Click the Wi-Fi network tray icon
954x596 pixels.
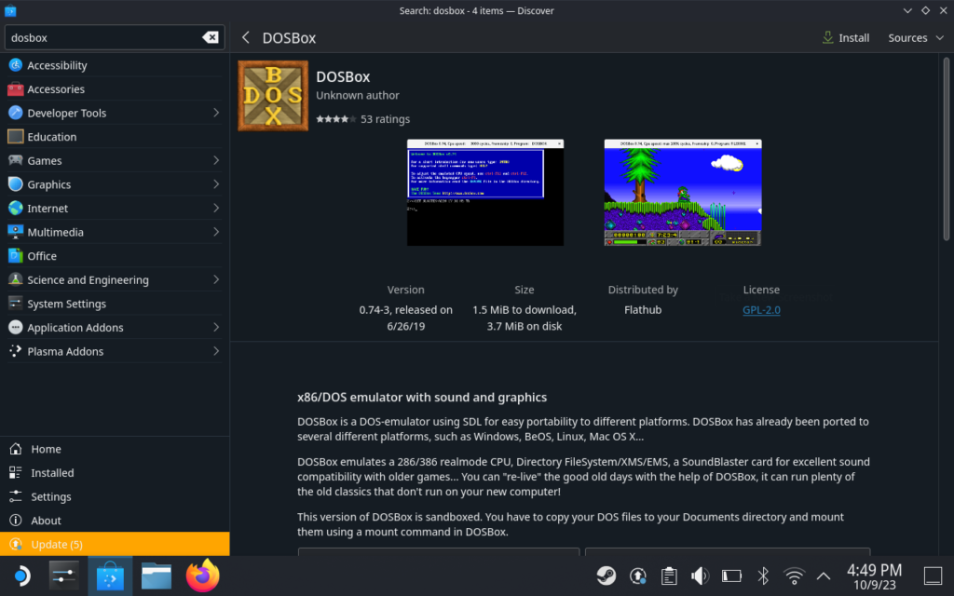click(x=794, y=576)
